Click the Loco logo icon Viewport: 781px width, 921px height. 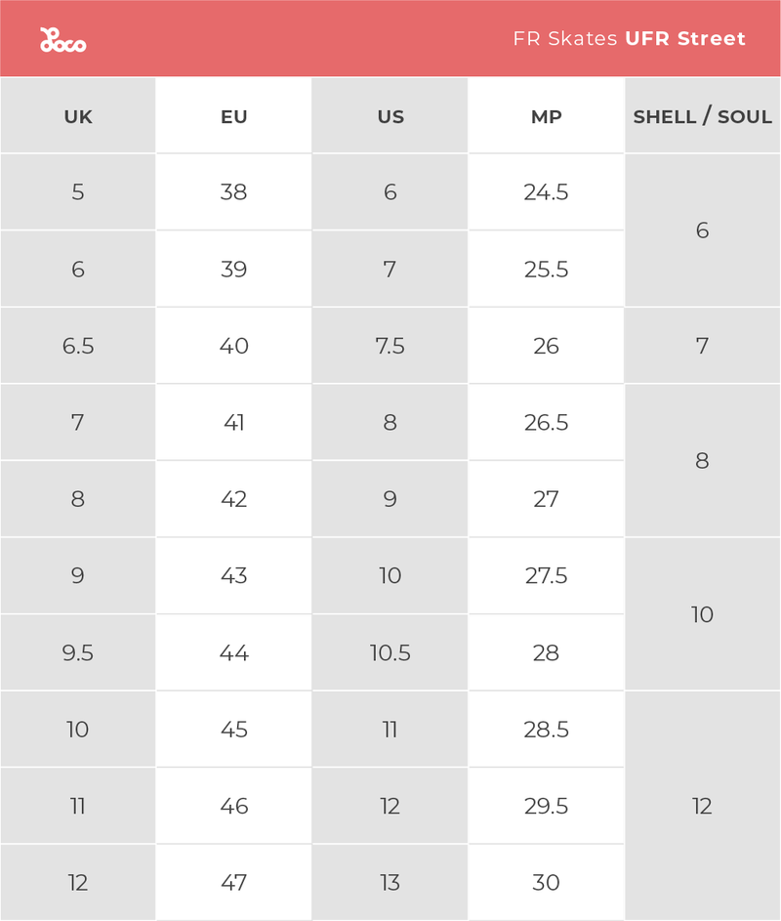[62, 40]
